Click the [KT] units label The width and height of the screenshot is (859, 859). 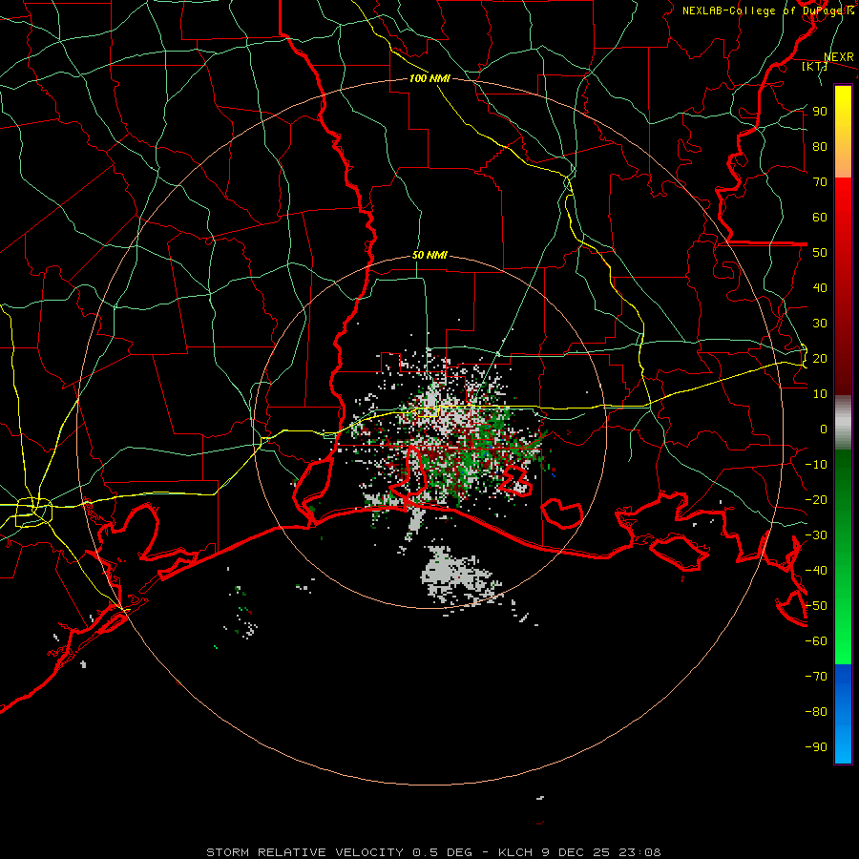(x=814, y=66)
